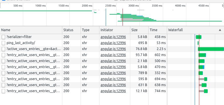Click the file icon beside ping_last_activity/
The image size is (224, 105).
point(3,43)
